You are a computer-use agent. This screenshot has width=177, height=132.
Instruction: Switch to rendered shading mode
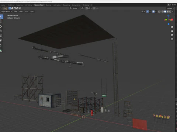click(x=170, y=12)
